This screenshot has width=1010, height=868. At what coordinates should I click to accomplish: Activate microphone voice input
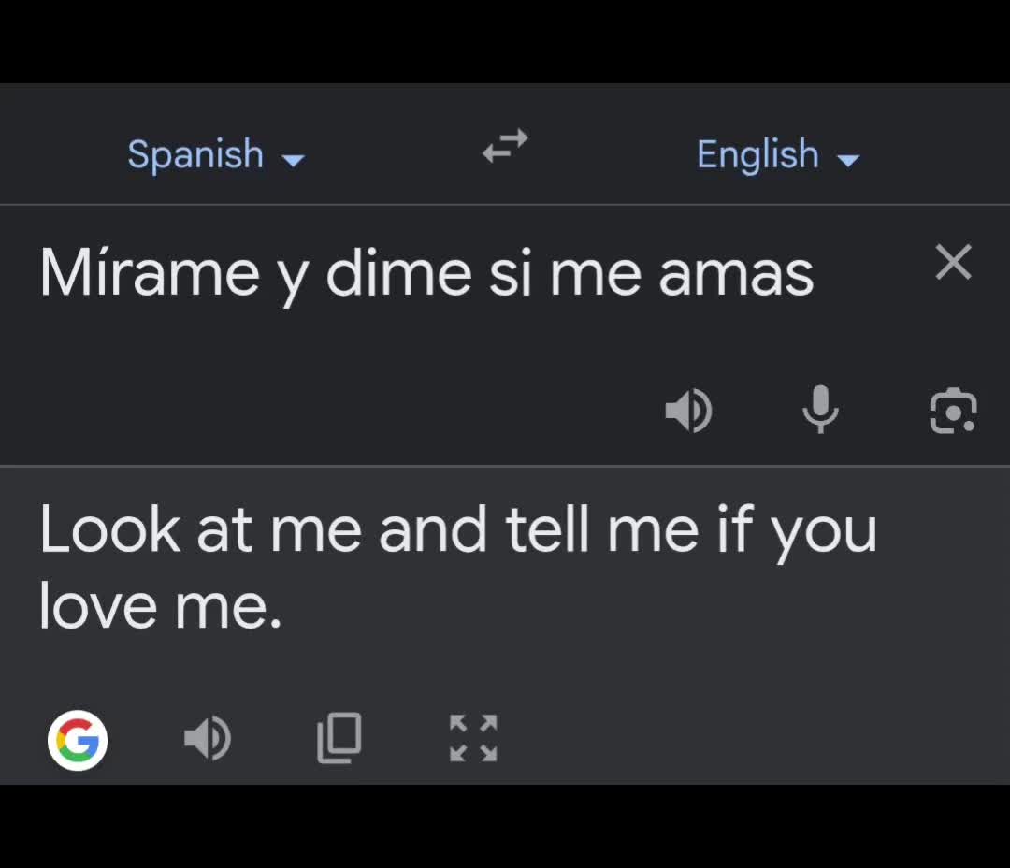coord(820,409)
